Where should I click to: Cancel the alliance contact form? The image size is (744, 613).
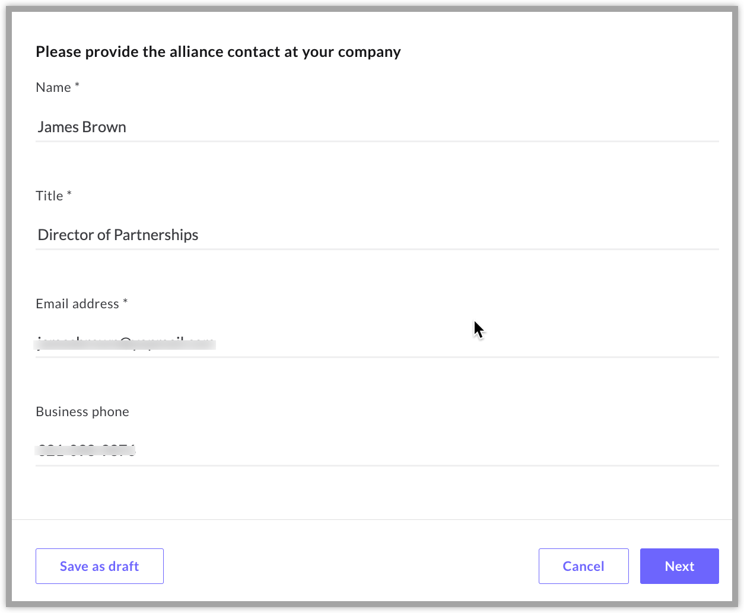583,566
